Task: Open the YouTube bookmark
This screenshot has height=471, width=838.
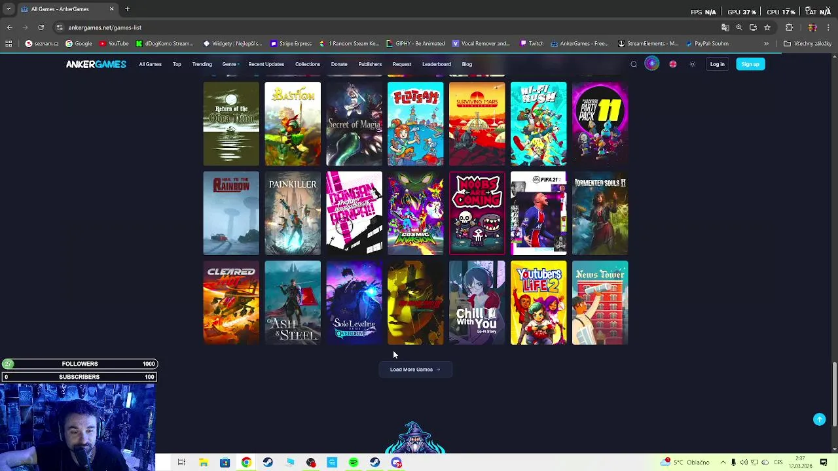Action: click(114, 44)
